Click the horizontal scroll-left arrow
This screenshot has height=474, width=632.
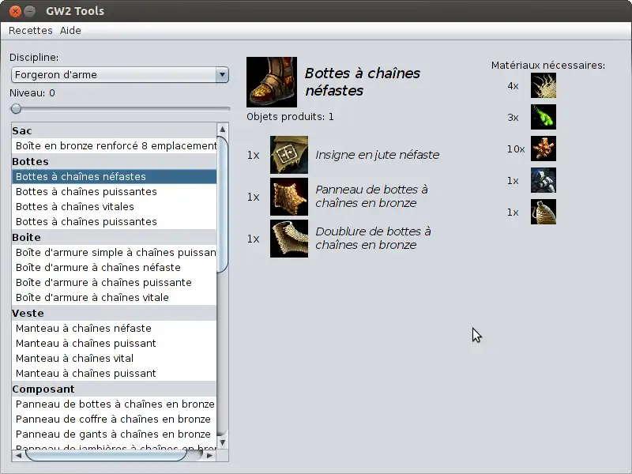pos(18,456)
